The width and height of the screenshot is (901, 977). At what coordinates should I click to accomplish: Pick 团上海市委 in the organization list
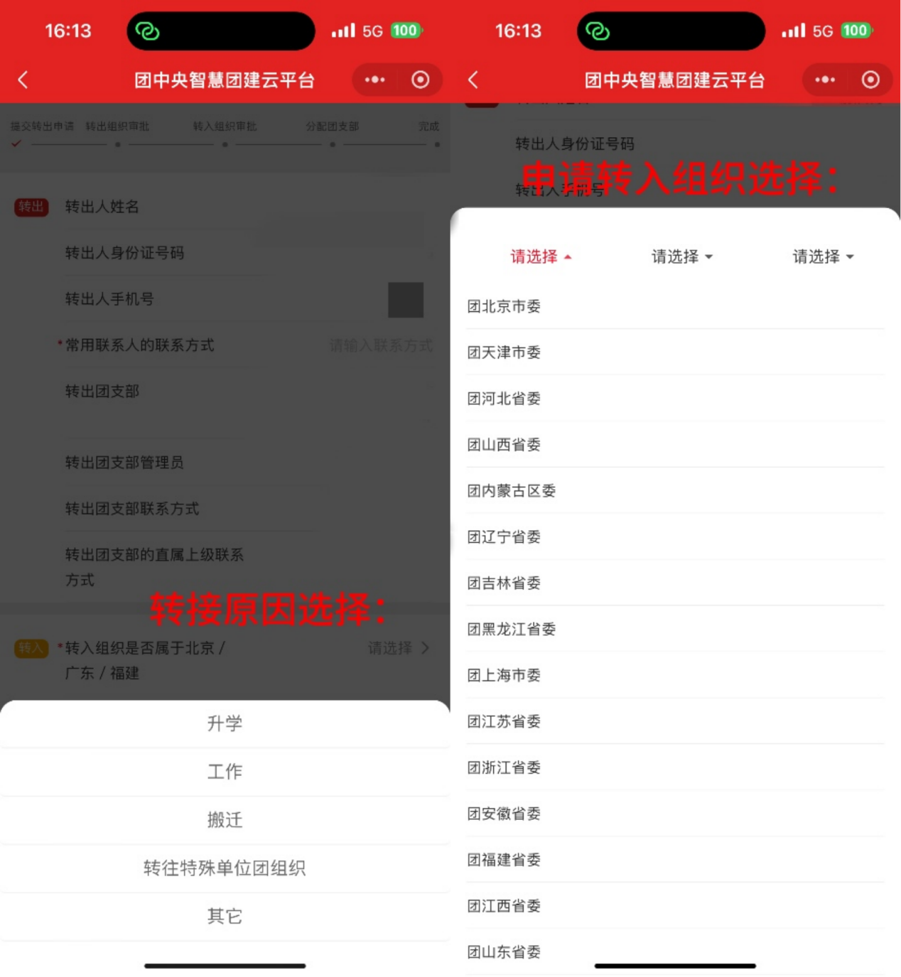tap(675, 675)
